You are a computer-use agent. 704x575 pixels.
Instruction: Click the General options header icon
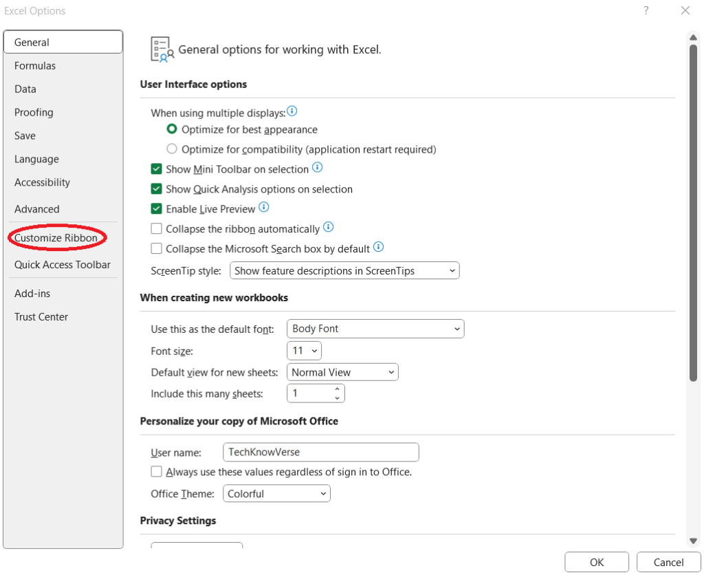coord(160,50)
